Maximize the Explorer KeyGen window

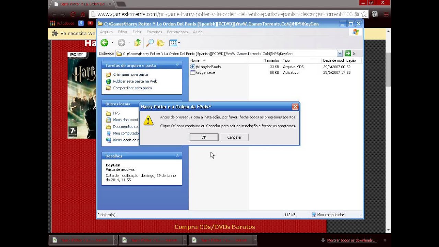pos(351,24)
